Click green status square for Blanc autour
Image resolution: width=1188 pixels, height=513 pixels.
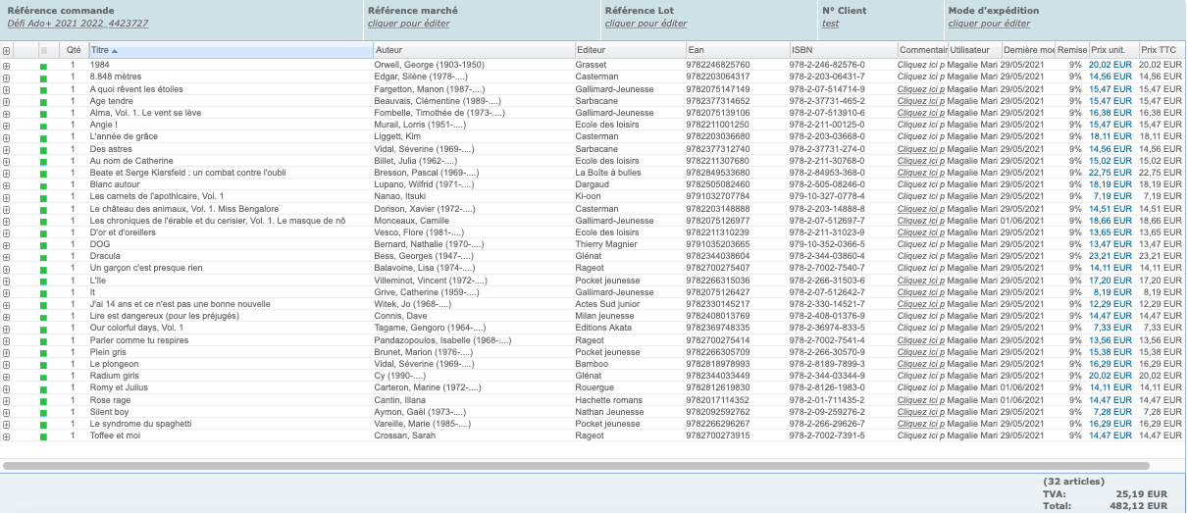click(x=43, y=184)
